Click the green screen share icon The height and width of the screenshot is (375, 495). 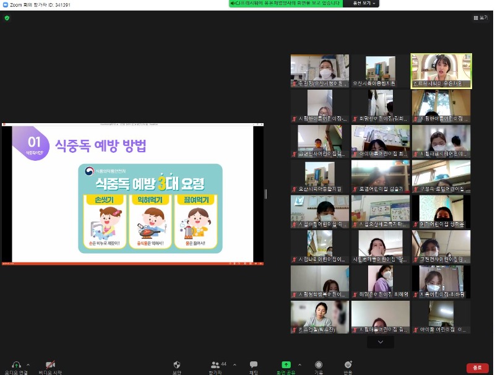pos(286,364)
